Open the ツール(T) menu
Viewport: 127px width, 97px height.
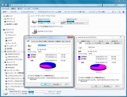pyautogui.click(x=27, y=9)
